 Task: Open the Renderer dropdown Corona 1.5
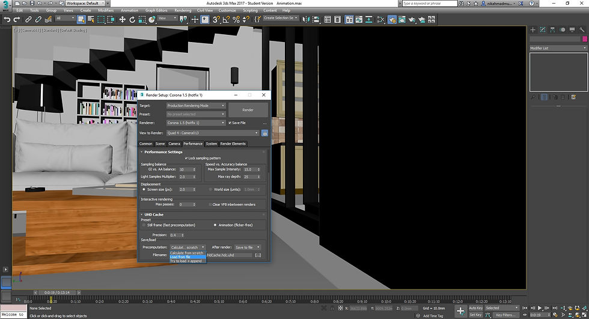point(196,123)
